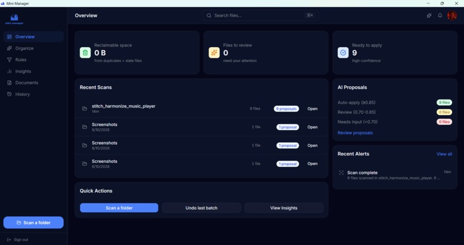Click the Recent Scans heading
Viewport: 464px width, 245px height.
(x=96, y=87)
